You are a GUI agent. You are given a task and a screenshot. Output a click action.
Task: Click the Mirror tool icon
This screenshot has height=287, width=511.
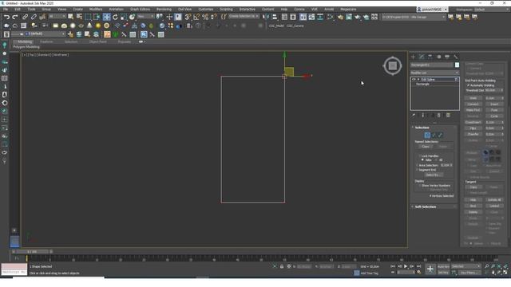pos(266,17)
